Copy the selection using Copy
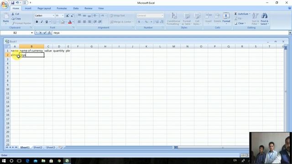This screenshot has height=164, width=292. [x=16, y=19]
